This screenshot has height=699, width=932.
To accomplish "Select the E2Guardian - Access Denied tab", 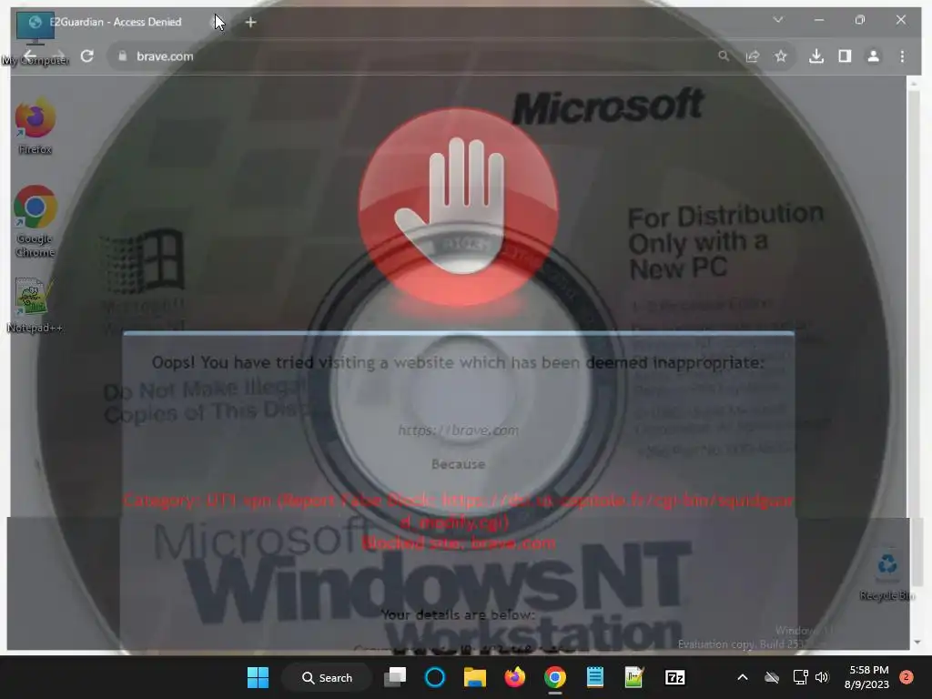I will (116, 22).
